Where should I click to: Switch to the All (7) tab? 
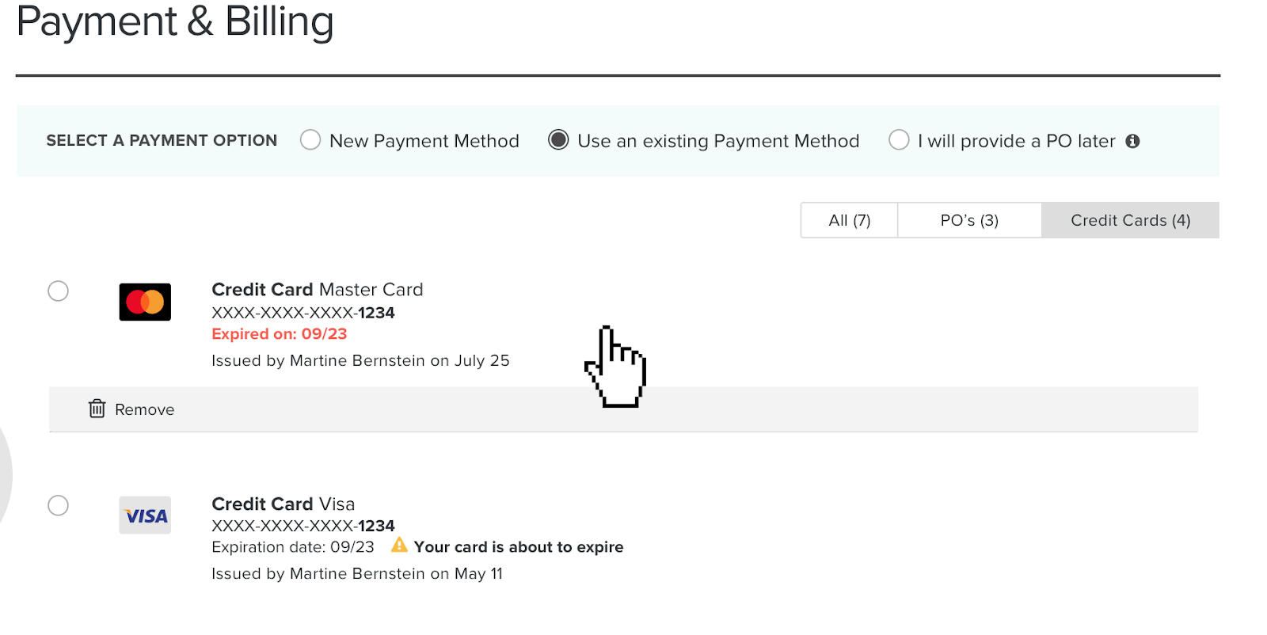click(x=849, y=220)
